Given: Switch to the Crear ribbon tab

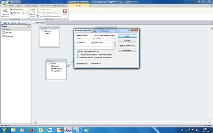Looking at the screenshot, I should point(19,6).
